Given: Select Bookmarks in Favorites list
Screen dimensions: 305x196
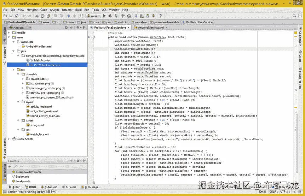Looking at the screenshot, I should [x=22, y=177].
